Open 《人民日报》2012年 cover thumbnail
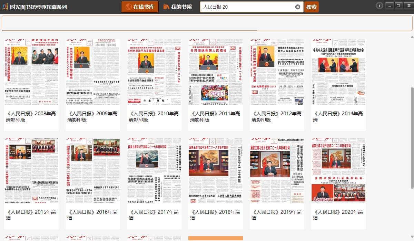This screenshot has width=414, height=241. (x=277, y=72)
